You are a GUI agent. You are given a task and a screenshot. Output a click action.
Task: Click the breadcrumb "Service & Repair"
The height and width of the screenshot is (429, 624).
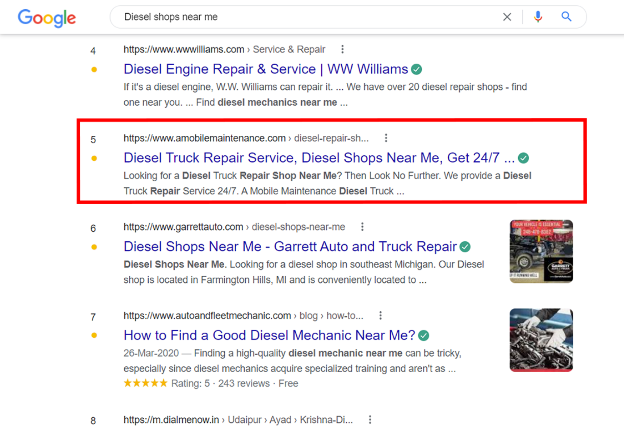[x=289, y=49]
